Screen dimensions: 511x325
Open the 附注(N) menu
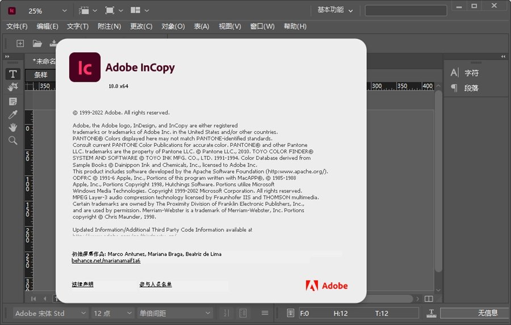click(109, 27)
